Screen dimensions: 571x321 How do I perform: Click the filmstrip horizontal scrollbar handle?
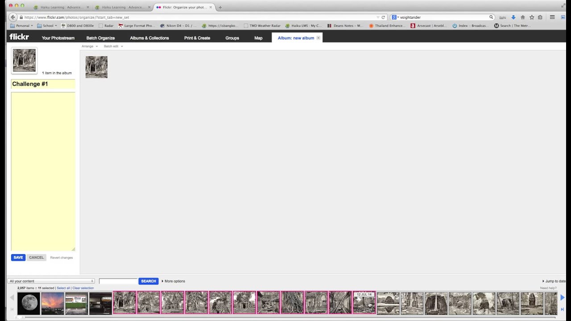click(21, 317)
